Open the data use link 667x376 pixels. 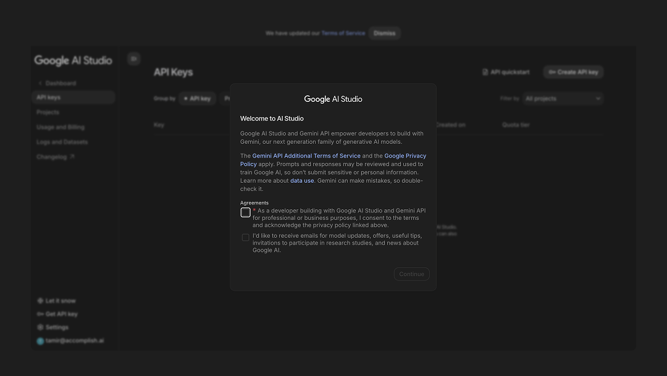(302, 181)
